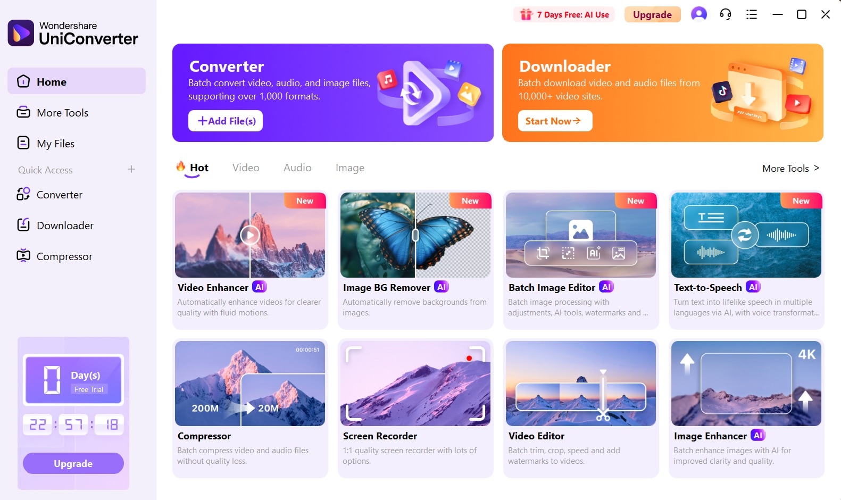Open the user account profile icon
The image size is (841, 500).
pyautogui.click(x=699, y=14)
